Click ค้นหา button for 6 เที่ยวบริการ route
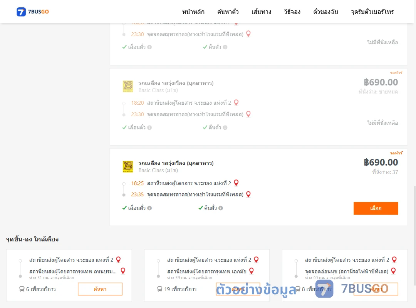 pyautogui.click(x=100, y=289)
